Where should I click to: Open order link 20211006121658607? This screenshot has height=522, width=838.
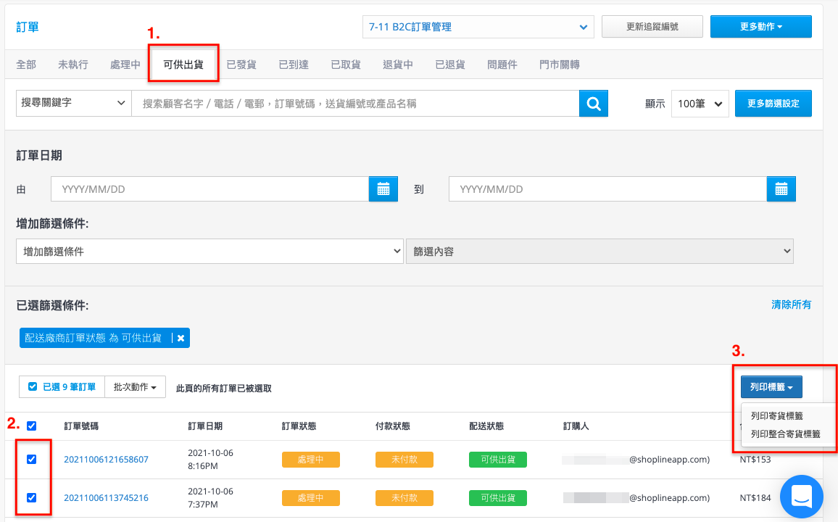click(106, 460)
